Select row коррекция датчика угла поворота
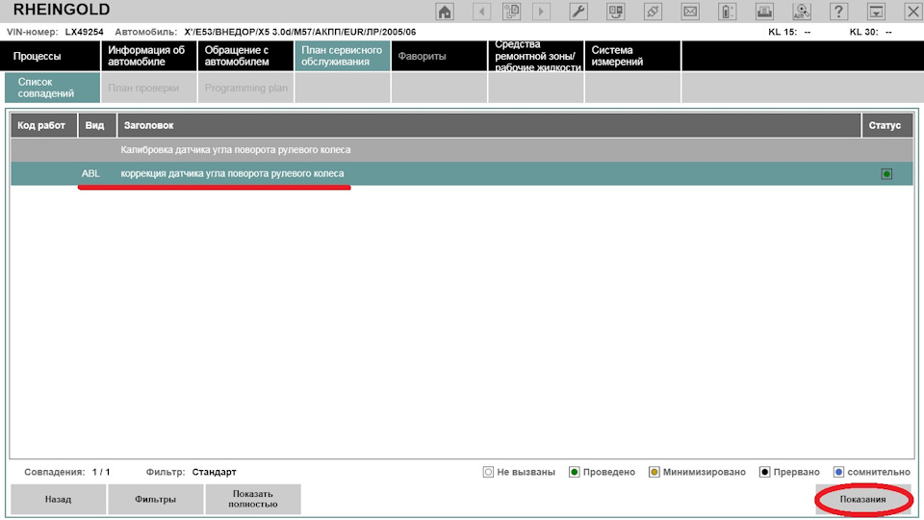924x520 pixels. tap(461, 173)
